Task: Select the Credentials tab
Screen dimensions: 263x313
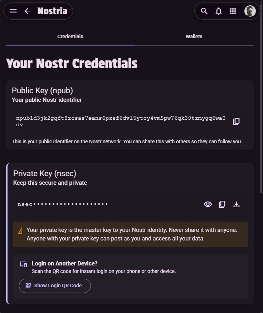Action: (x=70, y=36)
